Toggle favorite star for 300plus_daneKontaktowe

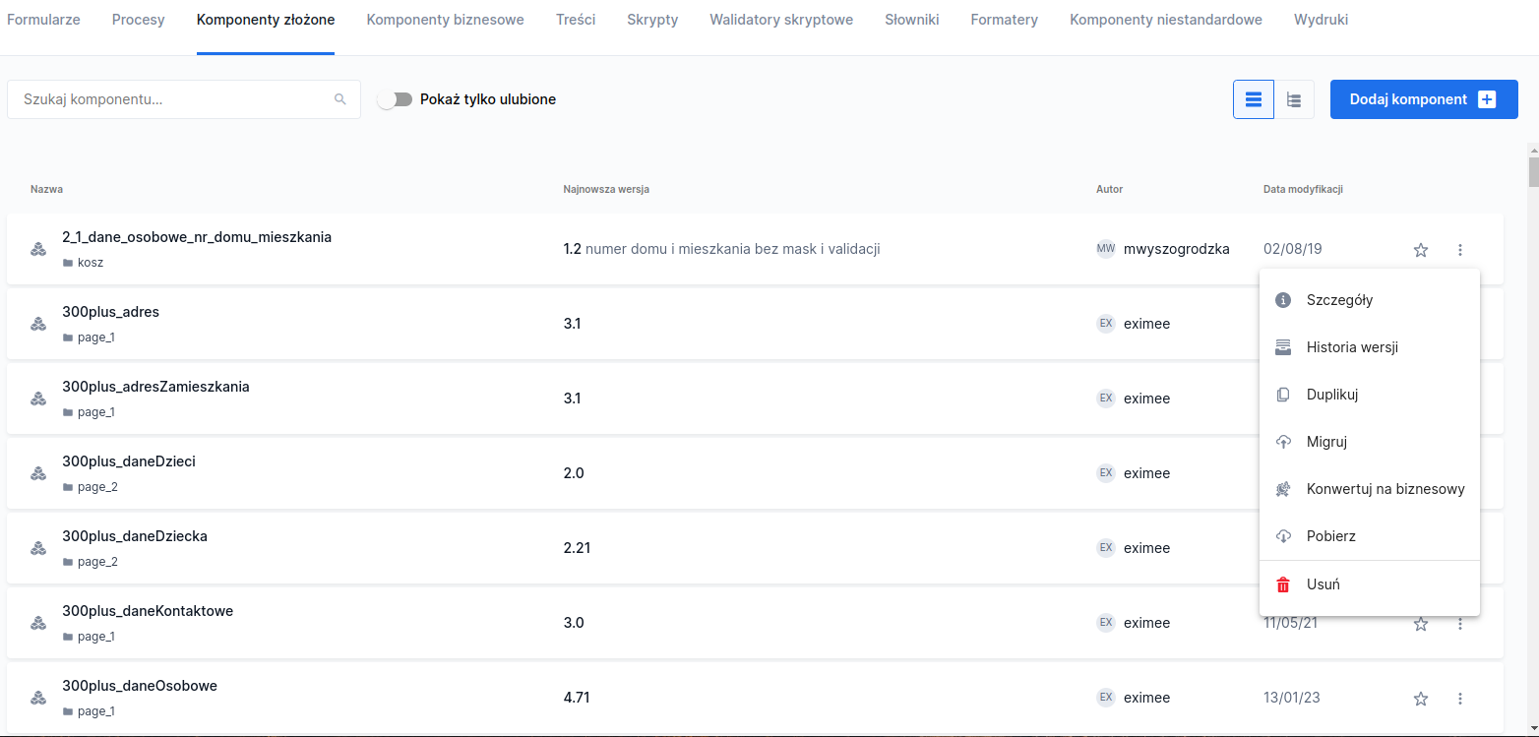[1421, 624]
